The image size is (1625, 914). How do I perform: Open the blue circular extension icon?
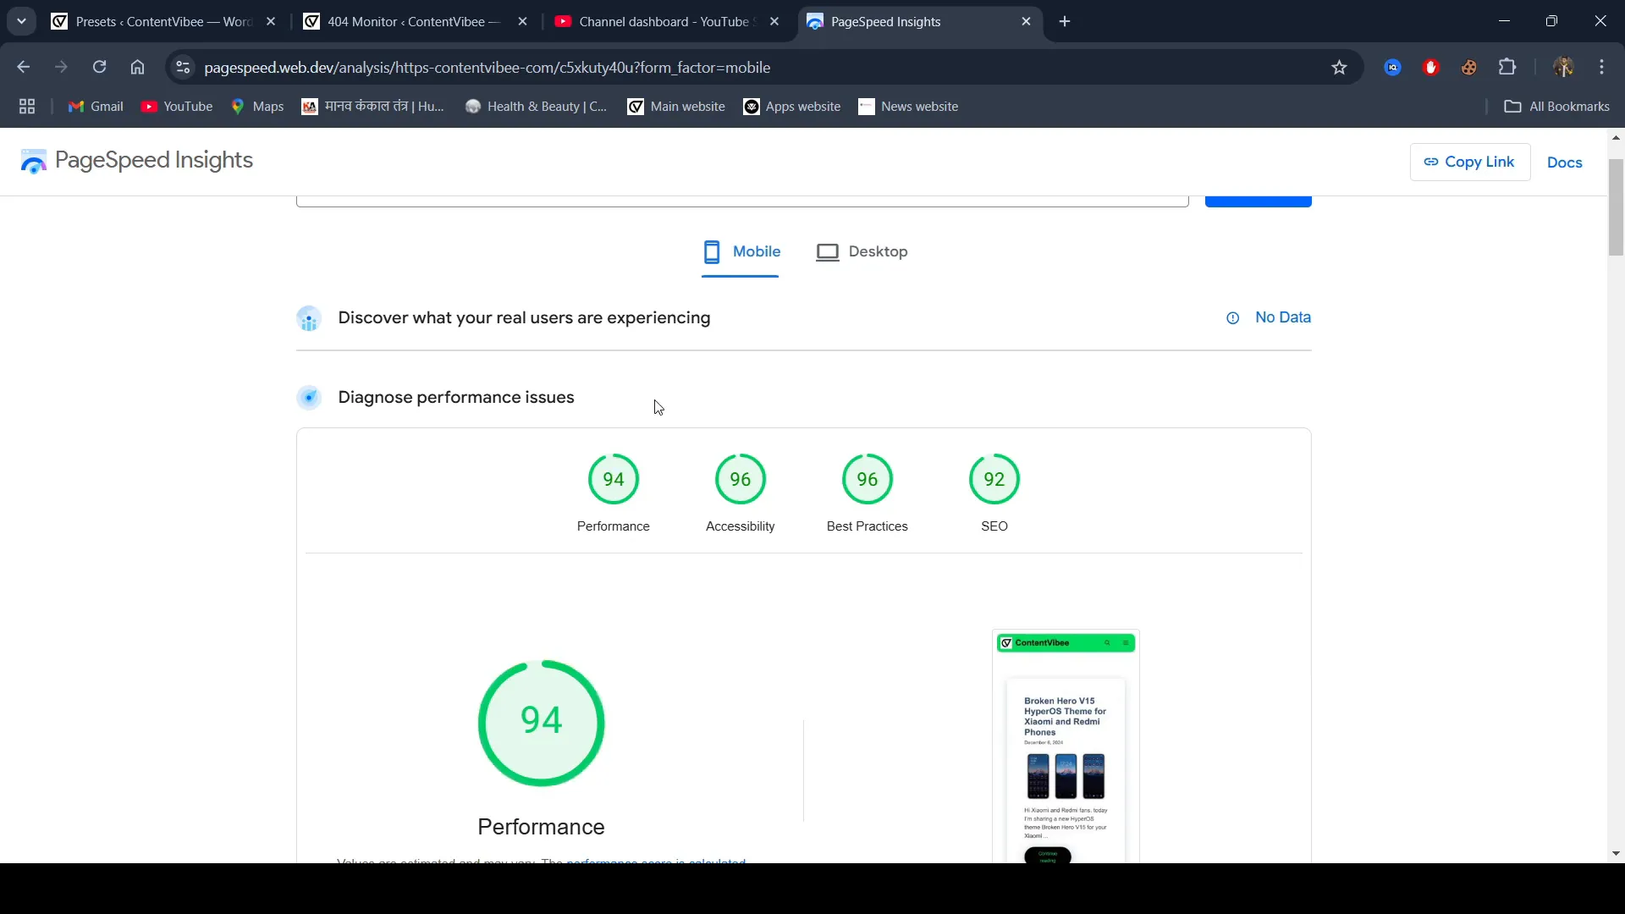(1392, 67)
